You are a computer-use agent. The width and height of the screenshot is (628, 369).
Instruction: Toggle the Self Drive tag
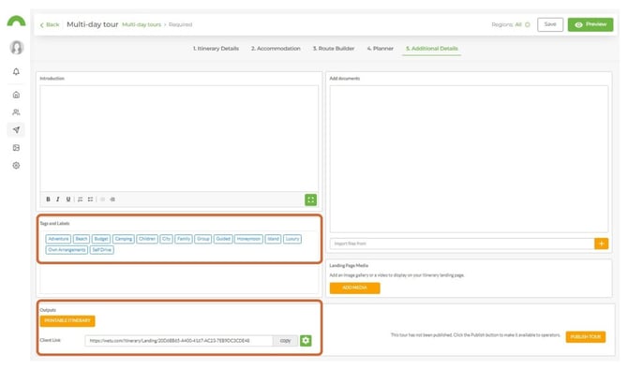[102, 250]
